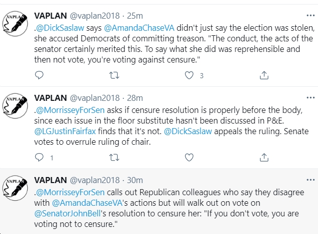The width and height of the screenshot is (318, 234).
Task: Open the @DickSaslaw mention in the 28m tweet
Action: 188,131
